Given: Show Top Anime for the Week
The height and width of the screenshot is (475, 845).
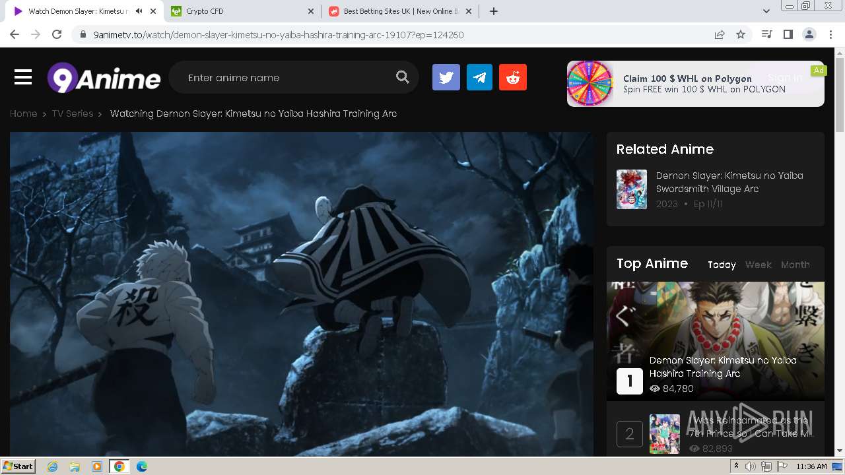Looking at the screenshot, I should 758,265.
